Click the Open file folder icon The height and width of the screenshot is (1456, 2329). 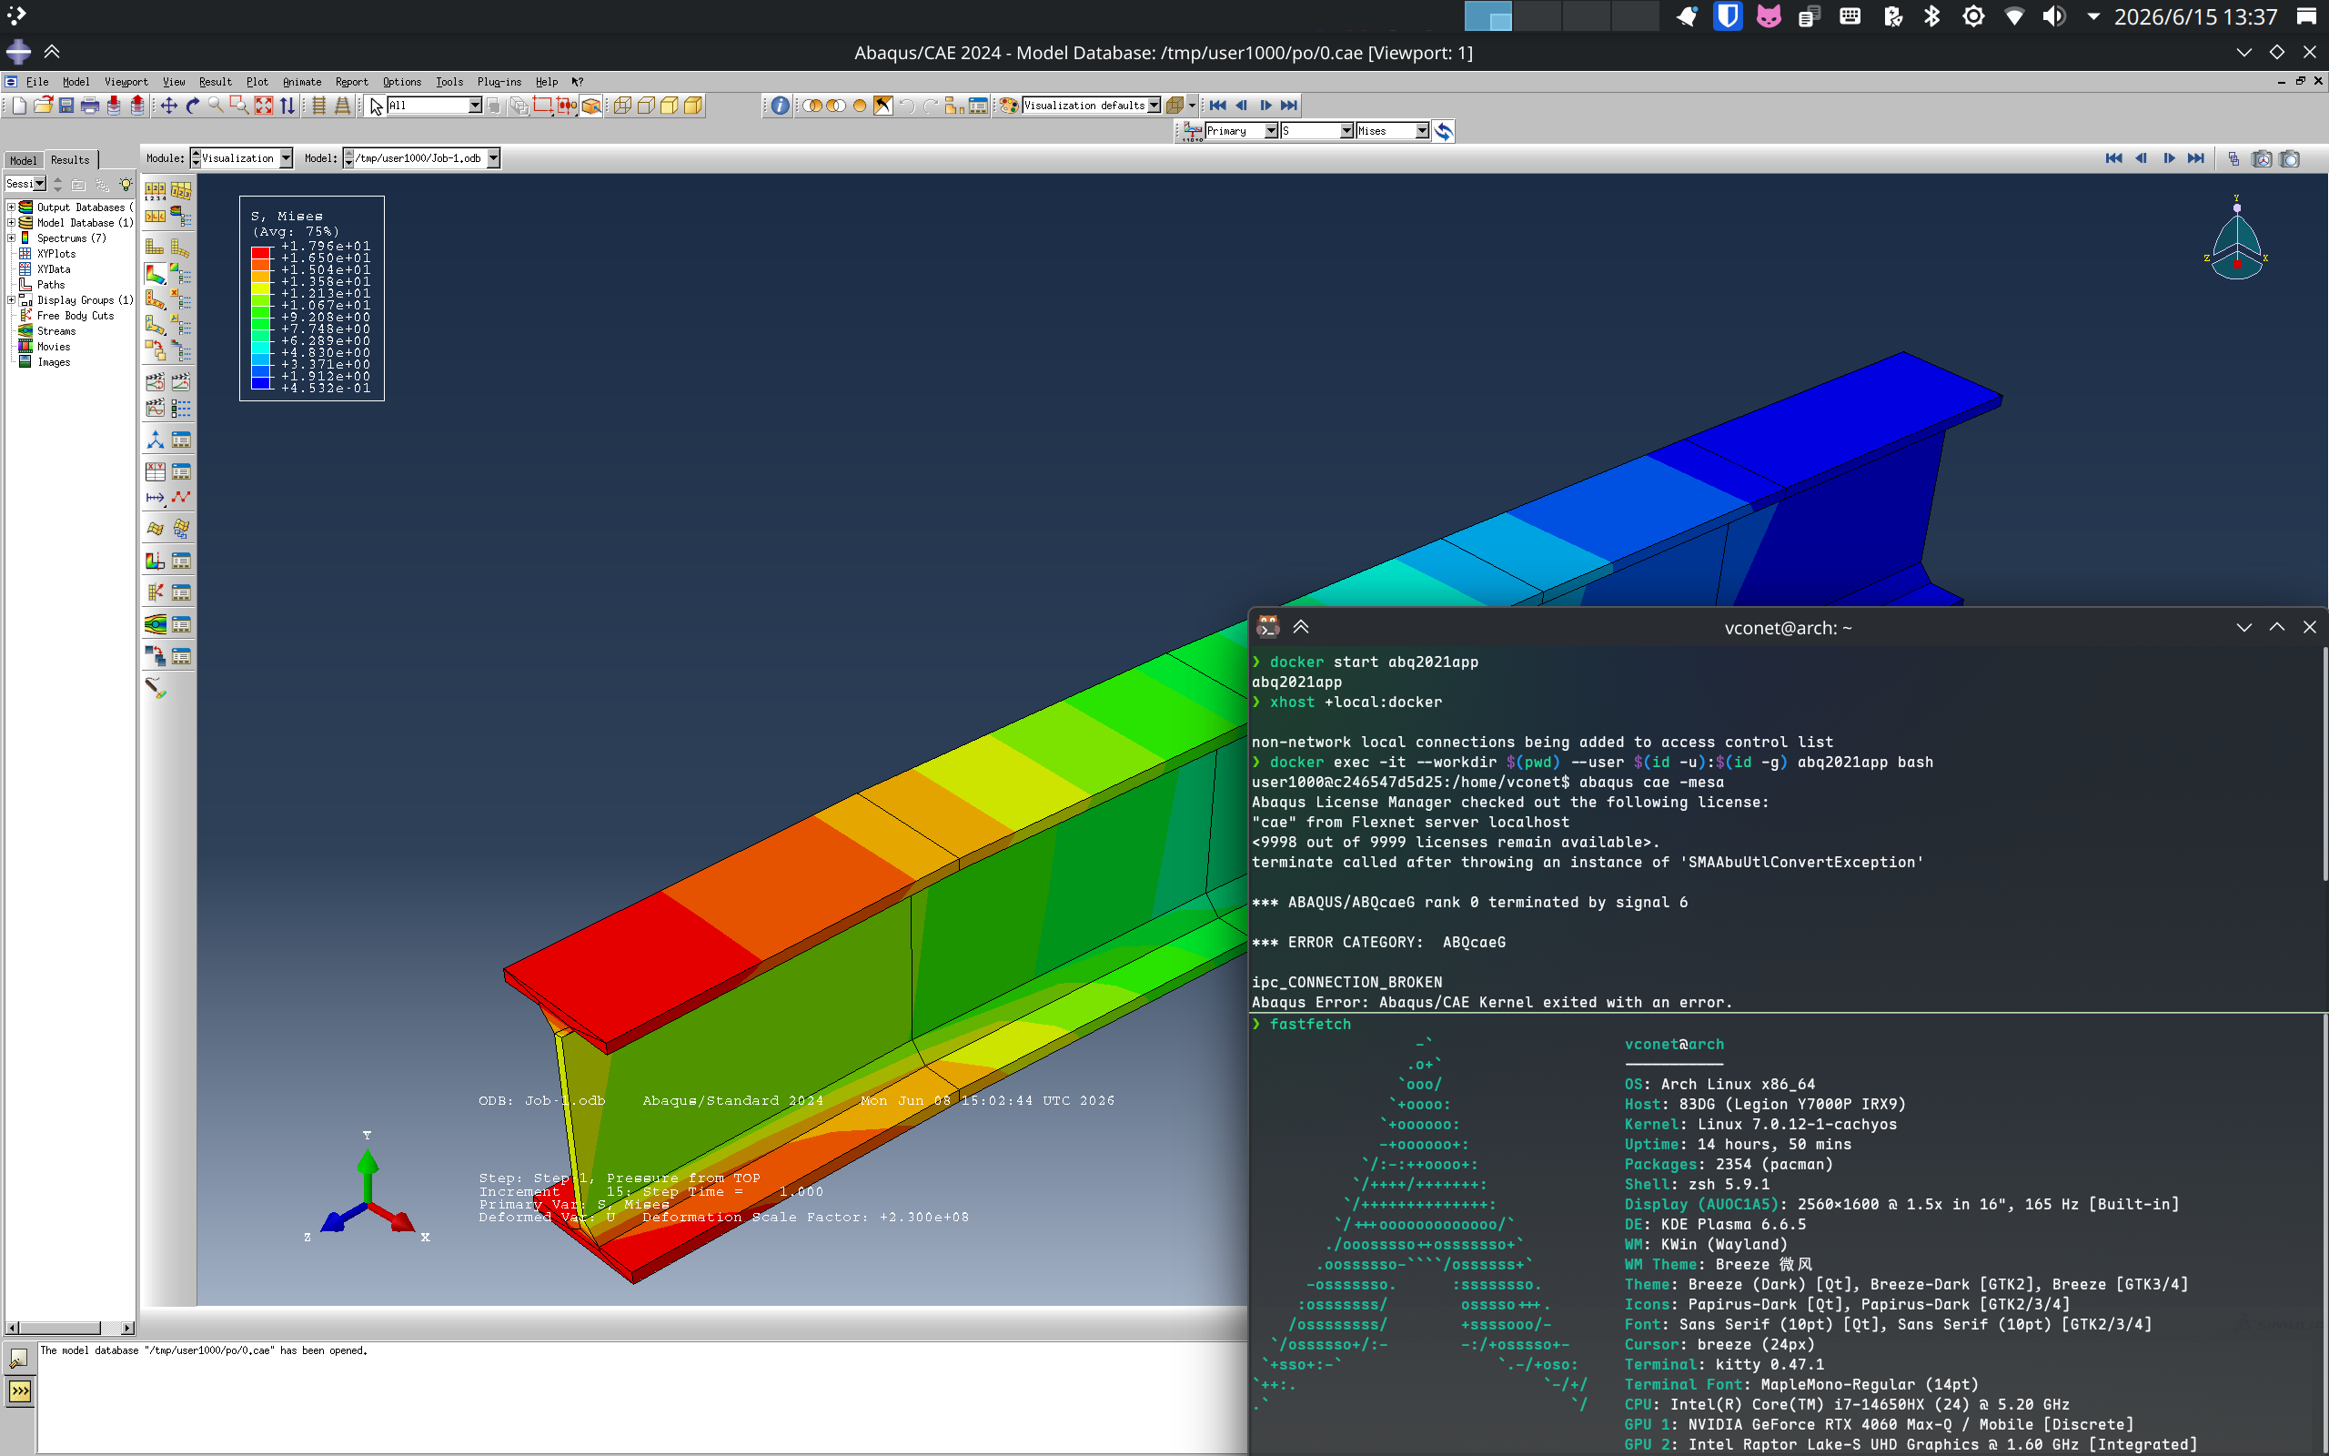pos(44,105)
